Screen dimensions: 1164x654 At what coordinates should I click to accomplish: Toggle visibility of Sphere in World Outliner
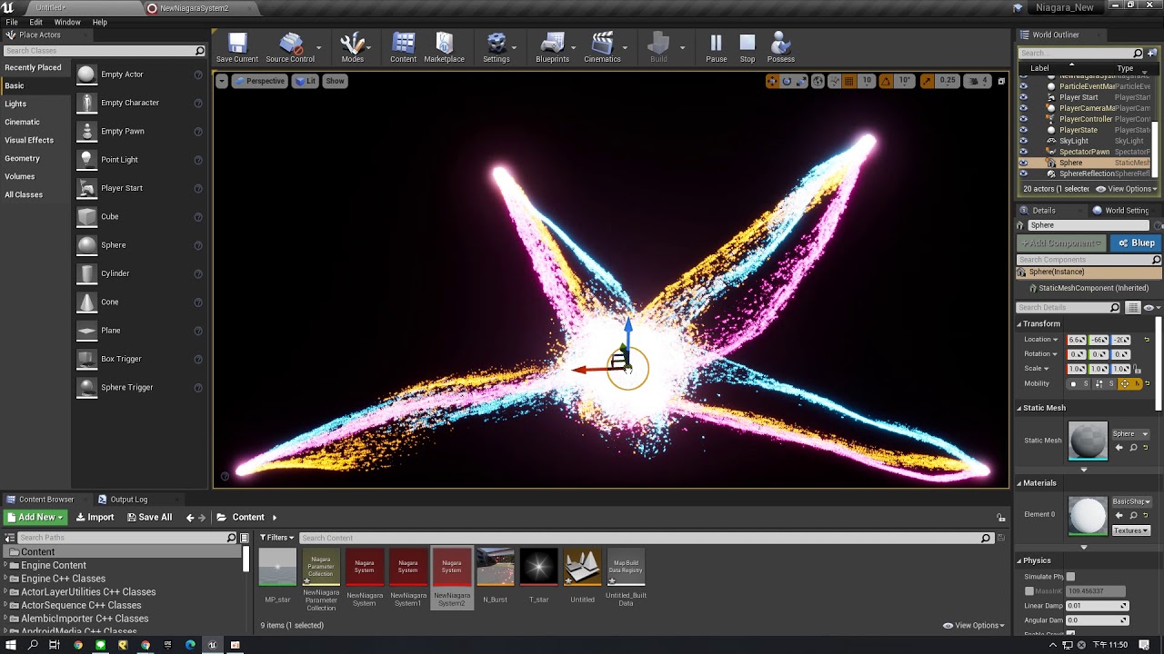[1023, 163]
